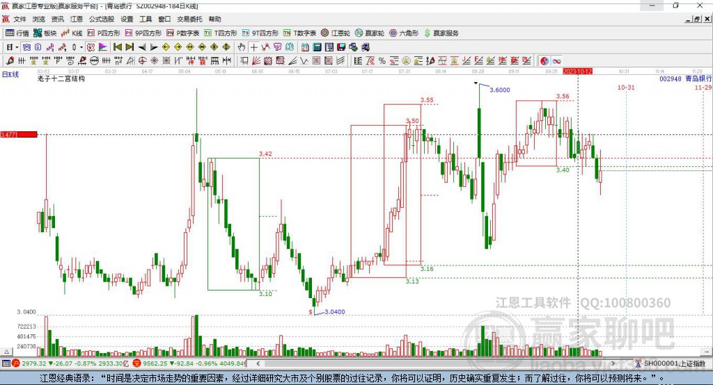Click the black right arrow icon
713x385 pixels.
point(154,47)
